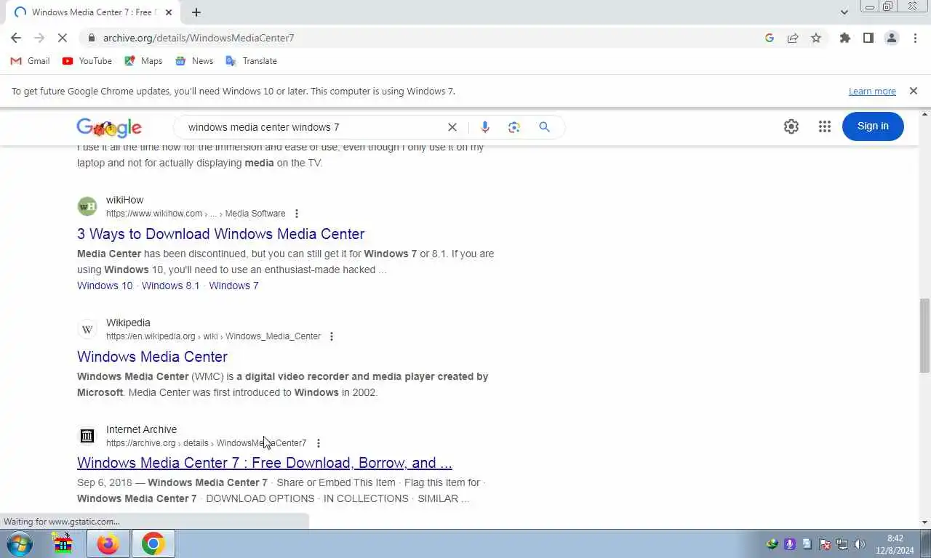
Task: Select the Windows Media Center 7 tab
Action: point(92,12)
